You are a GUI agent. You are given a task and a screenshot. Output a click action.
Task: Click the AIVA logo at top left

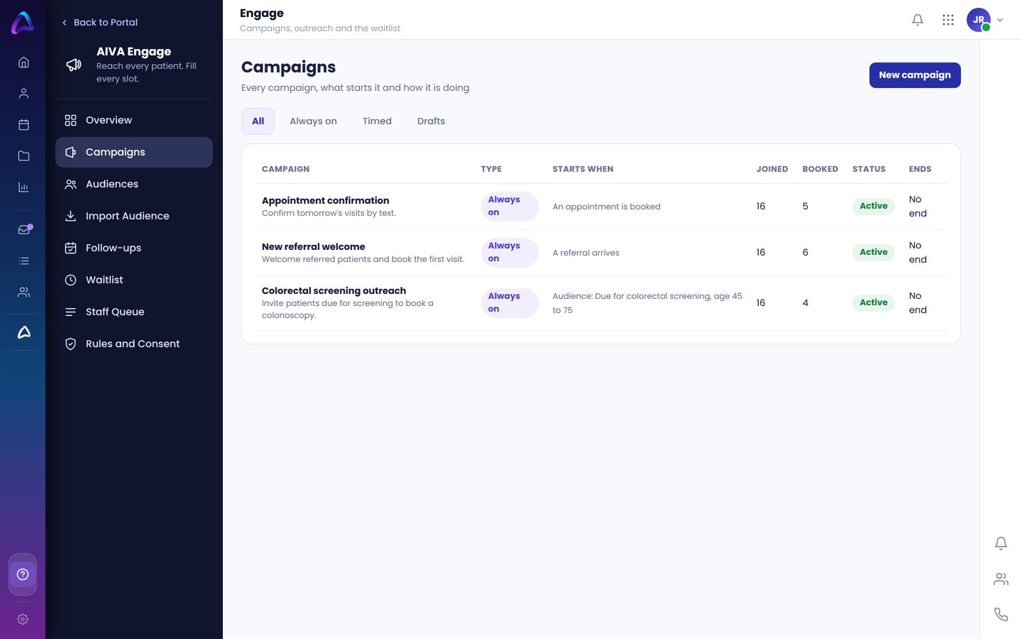pyautogui.click(x=23, y=23)
